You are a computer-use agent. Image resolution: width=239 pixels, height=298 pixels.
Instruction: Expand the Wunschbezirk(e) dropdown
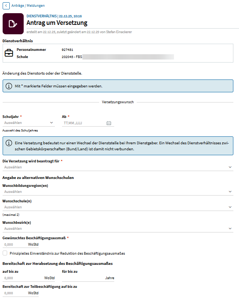[x=118, y=229]
